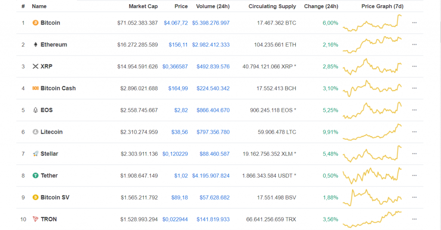Click the Litecoin logo icon
Viewport: 441px width, 230px height.
click(35, 132)
